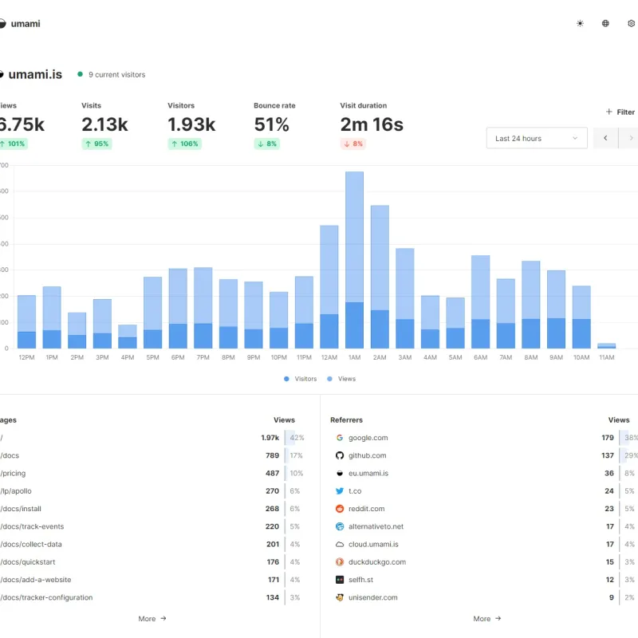638x638 pixels.
Task: Click the github.com referrer icon
Action: [340, 455]
